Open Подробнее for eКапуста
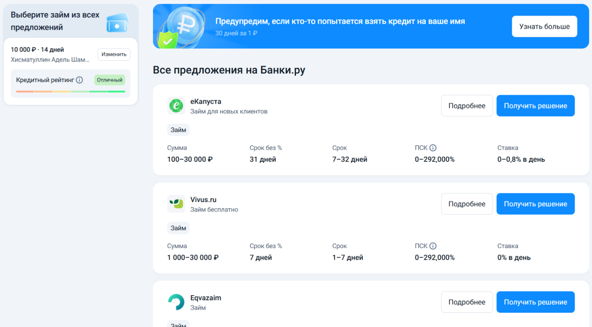This screenshot has height=327, width=592. point(466,106)
